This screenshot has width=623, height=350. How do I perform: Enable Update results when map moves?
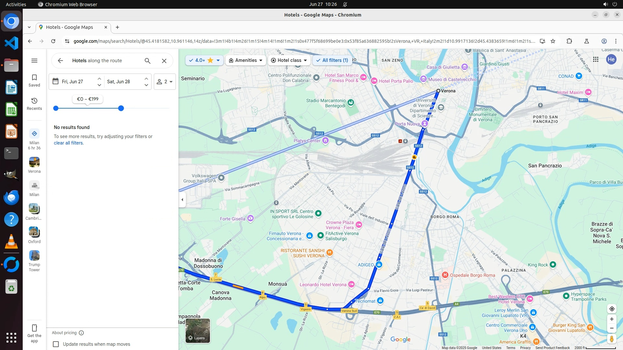(56, 344)
